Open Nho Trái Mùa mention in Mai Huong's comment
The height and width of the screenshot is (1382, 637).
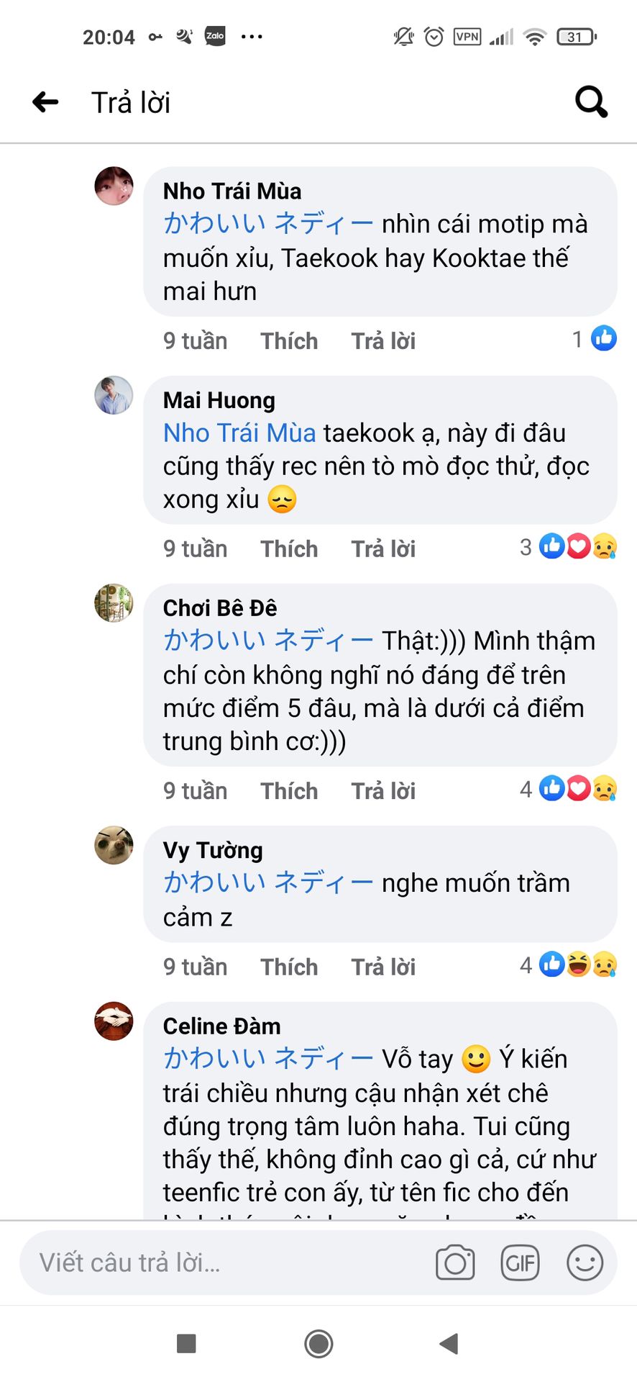pos(239,433)
